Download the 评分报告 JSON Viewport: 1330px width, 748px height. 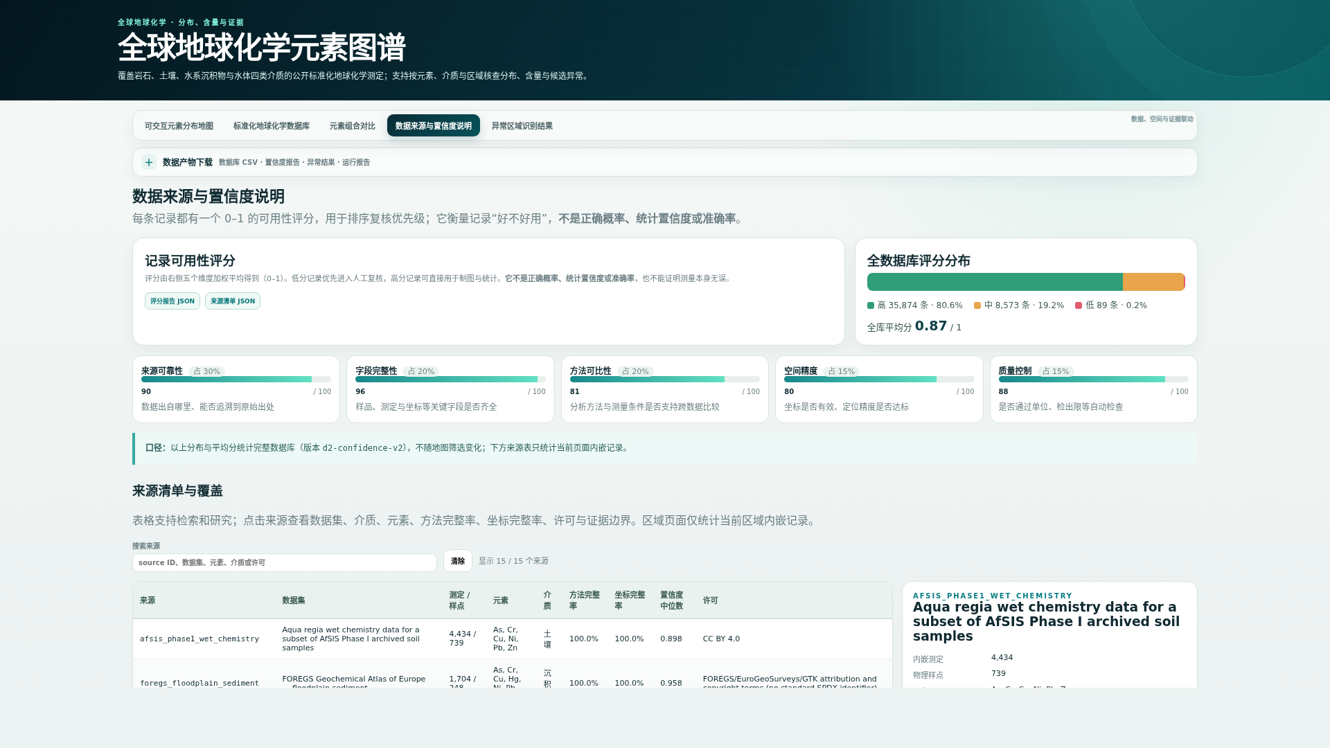172,301
